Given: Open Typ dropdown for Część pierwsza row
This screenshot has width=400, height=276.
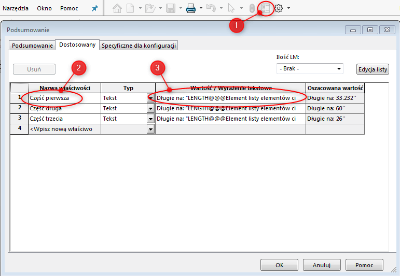Looking at the screenshot, I should pyautogui.click(x=151, y=98).
